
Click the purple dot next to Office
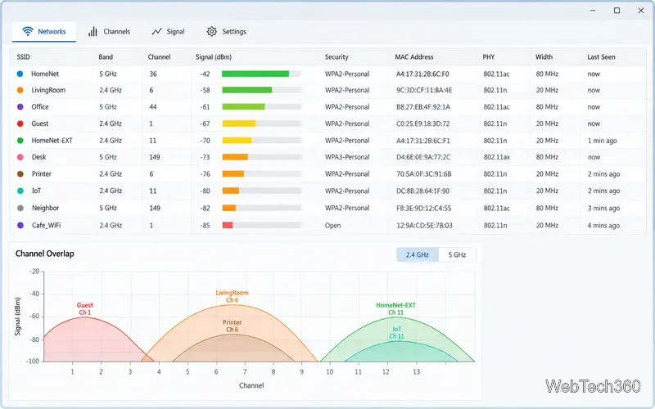(20, 107)
